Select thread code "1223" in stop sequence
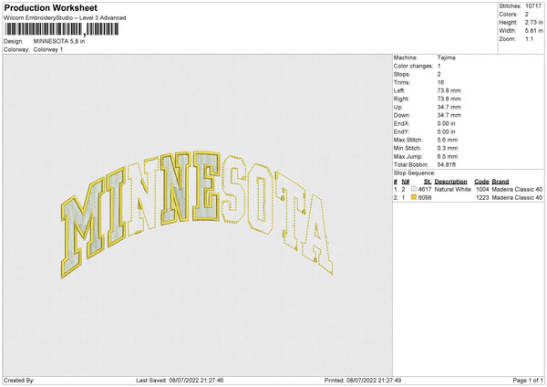This screenshot has width=547, height=387. click(482, 198)
